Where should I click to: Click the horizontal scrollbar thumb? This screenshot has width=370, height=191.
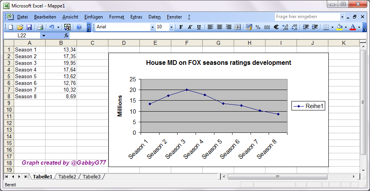277,176
